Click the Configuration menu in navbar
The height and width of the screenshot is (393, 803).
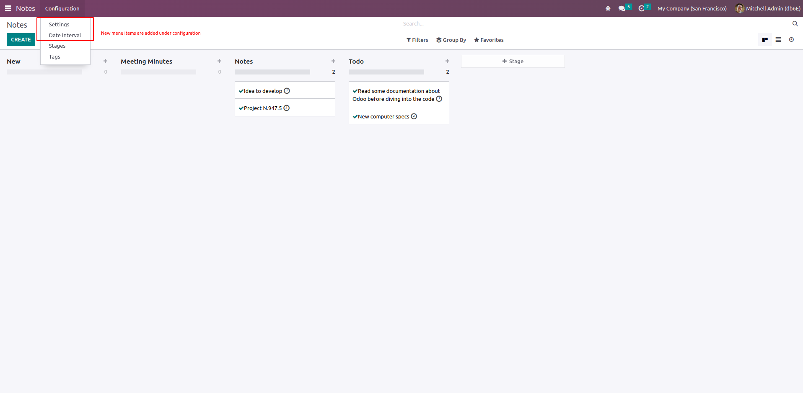click(x=62, y=8)
